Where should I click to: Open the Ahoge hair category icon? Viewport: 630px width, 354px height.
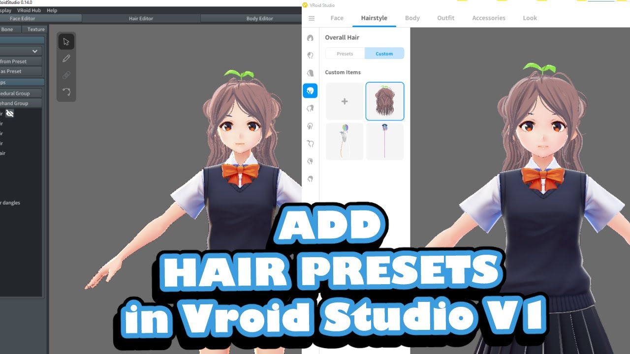point(310,126)
